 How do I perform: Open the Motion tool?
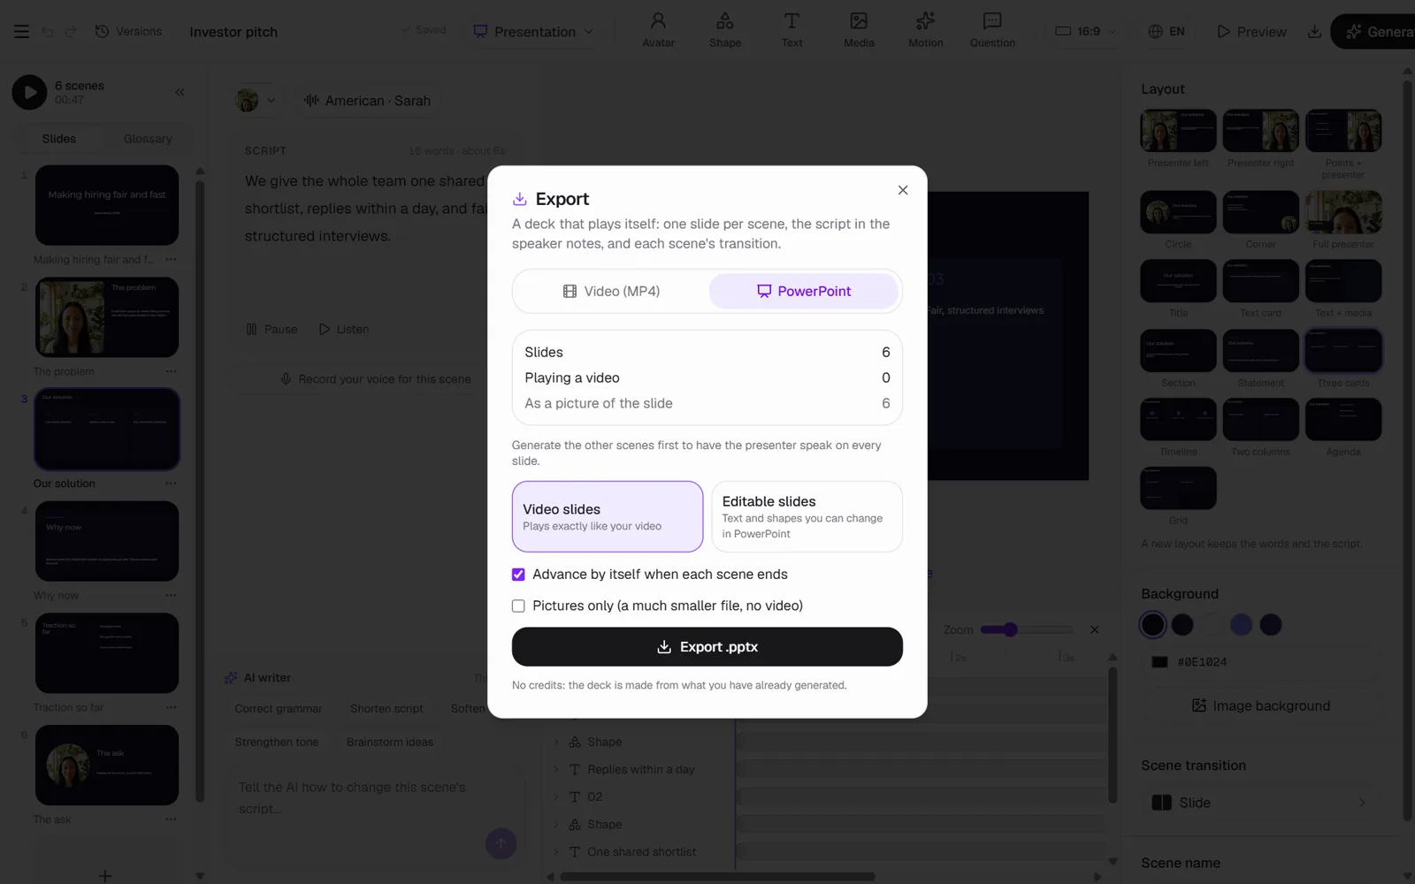tap(926, 30)
